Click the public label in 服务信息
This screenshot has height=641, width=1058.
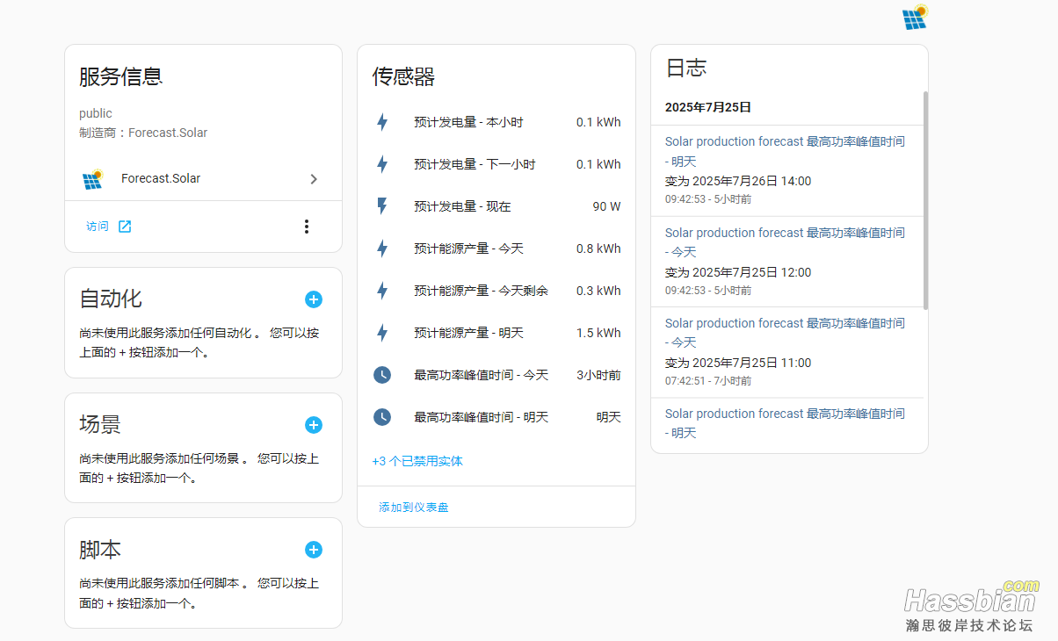tap(96, 113)
